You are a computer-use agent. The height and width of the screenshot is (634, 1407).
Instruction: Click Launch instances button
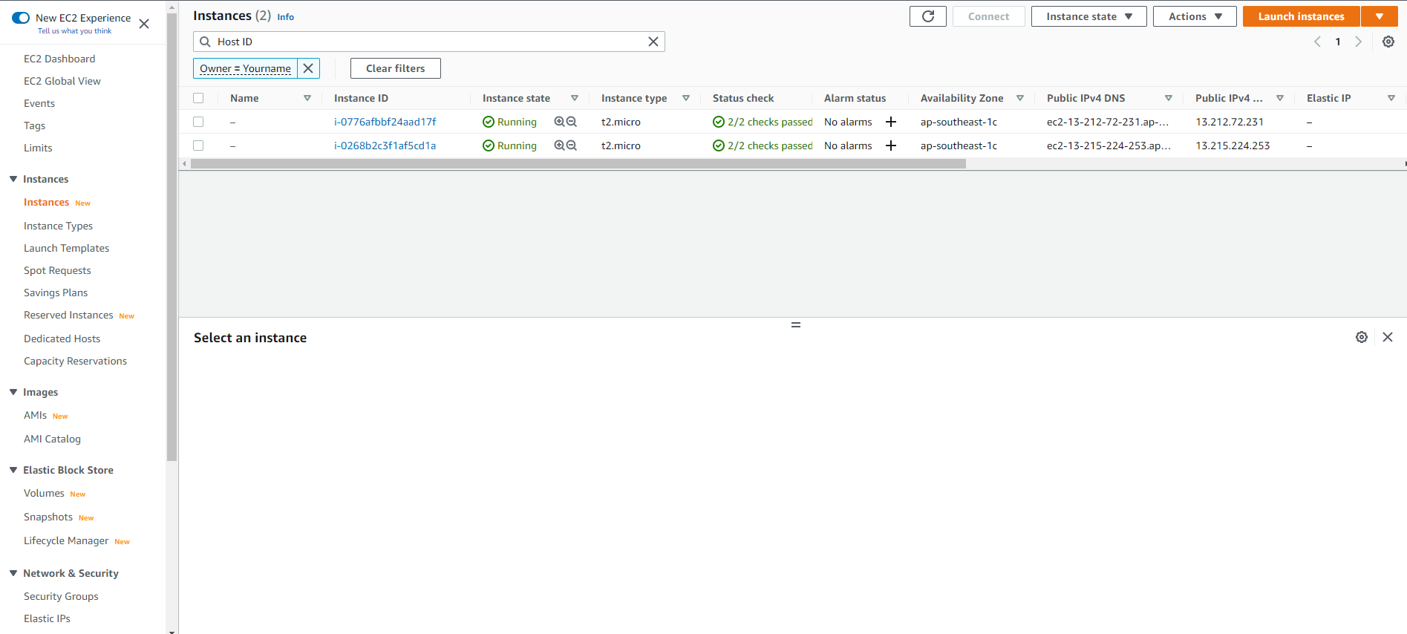pos(1301,16)
